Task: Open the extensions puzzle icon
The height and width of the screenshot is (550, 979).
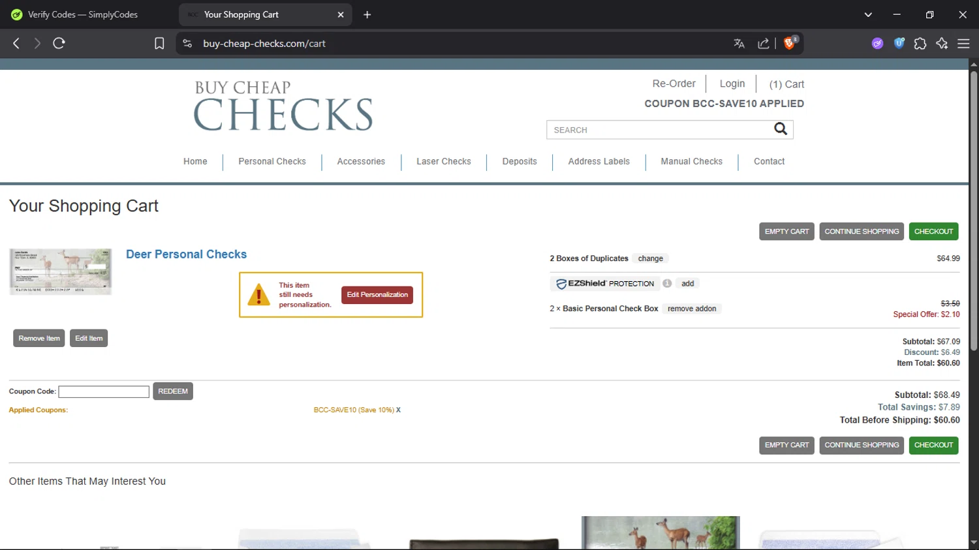Action: (x=920, y=44)
